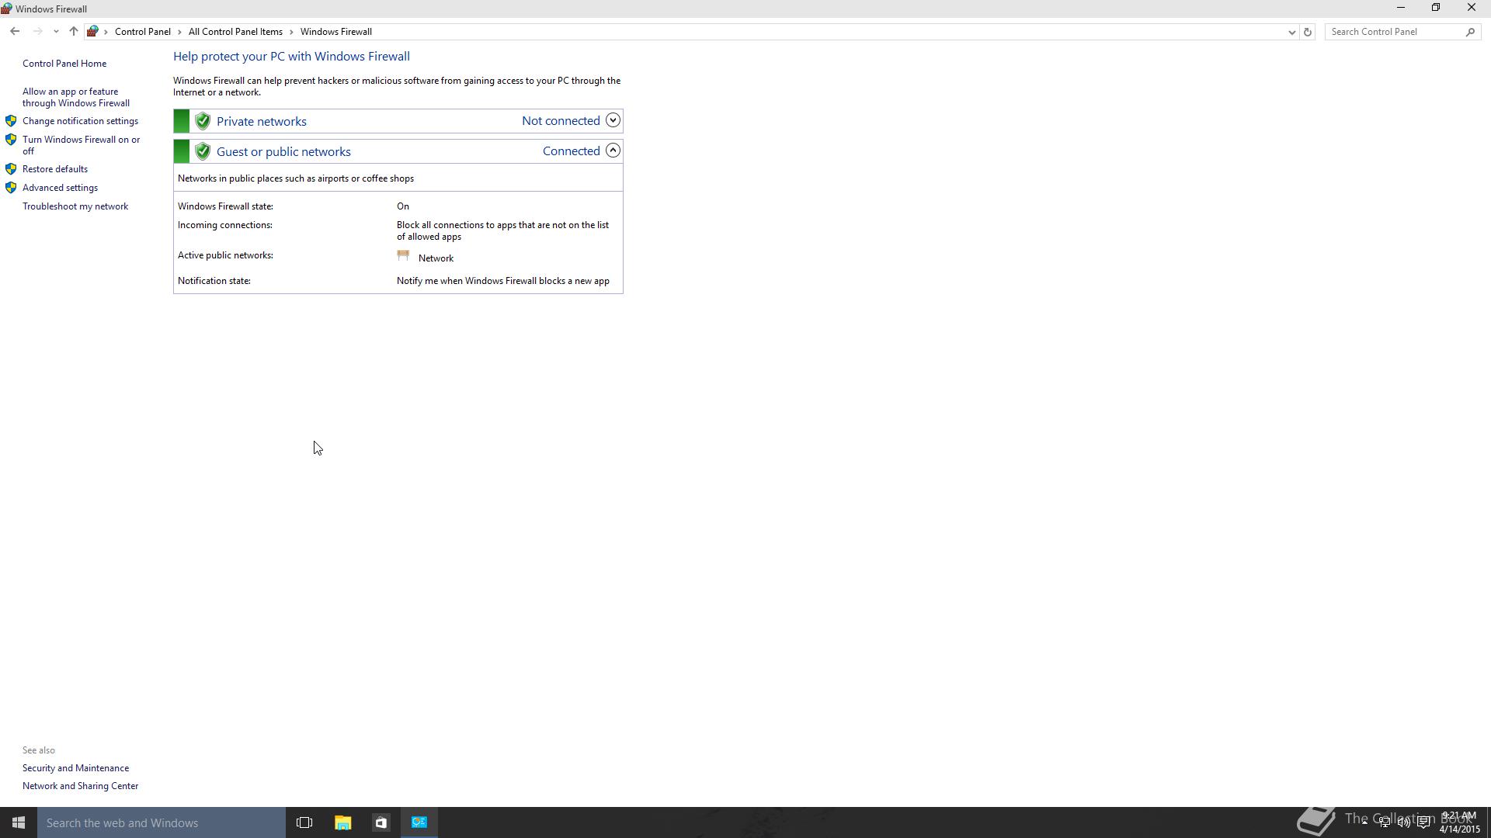Click the taskbar clock and date
The image size is (1491, 838).
1459,822
